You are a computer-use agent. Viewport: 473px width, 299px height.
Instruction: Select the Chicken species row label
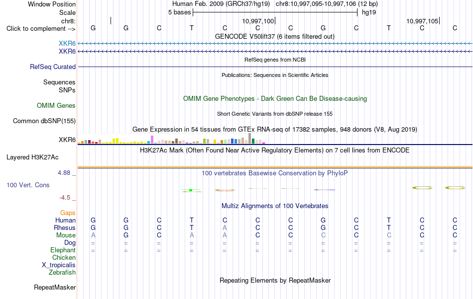[x=64, y=257]
